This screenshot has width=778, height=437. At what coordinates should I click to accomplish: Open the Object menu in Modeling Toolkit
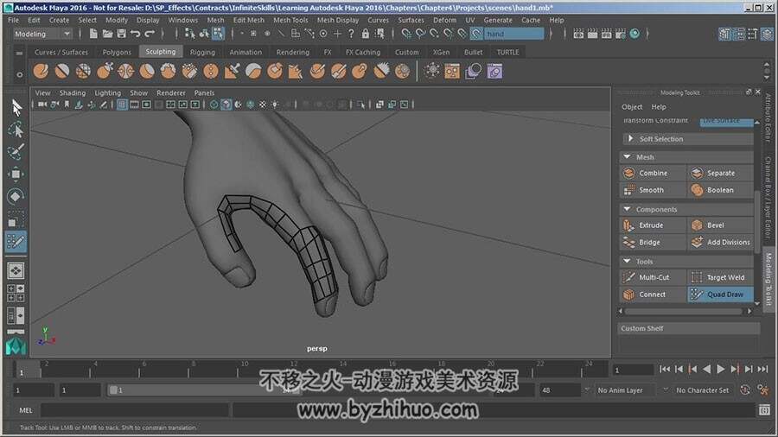pos(632,107)
